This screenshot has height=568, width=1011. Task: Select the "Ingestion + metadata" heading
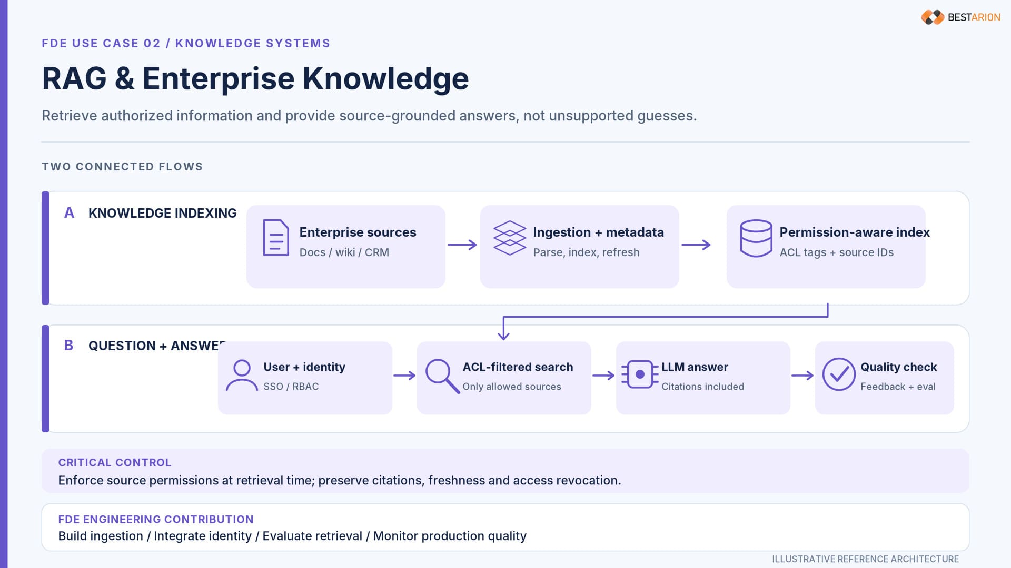click(598, 232)
